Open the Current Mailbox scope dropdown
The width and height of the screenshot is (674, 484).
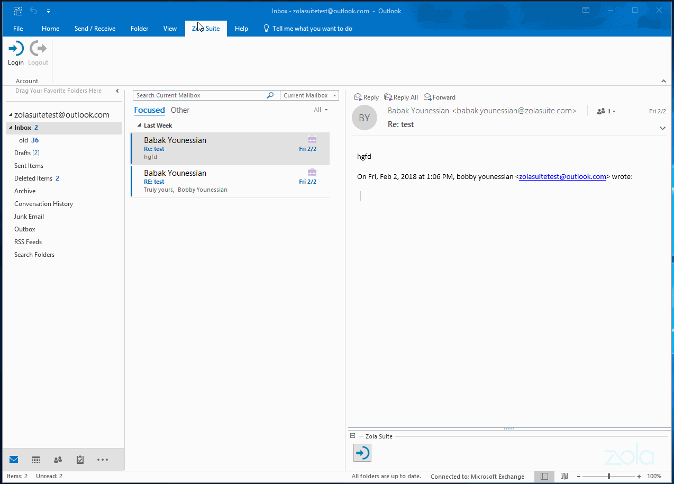309,95
